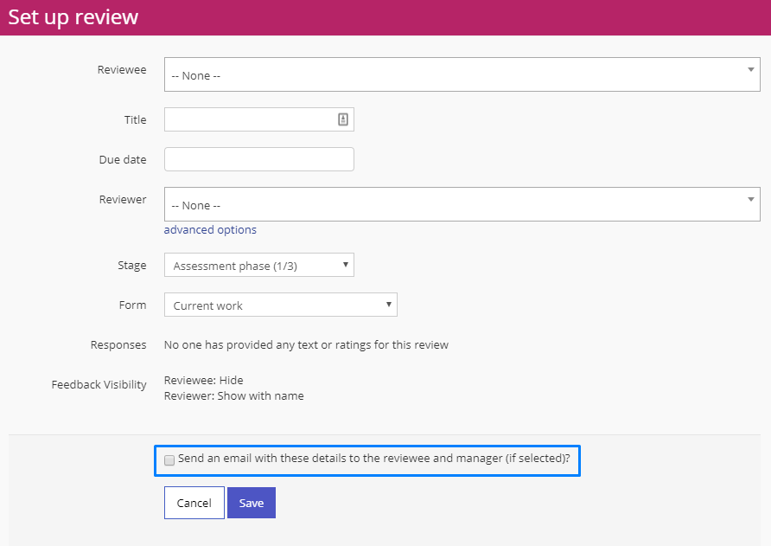Click the Cancel button
Viewport: 771px width, 546px height.
194,503
